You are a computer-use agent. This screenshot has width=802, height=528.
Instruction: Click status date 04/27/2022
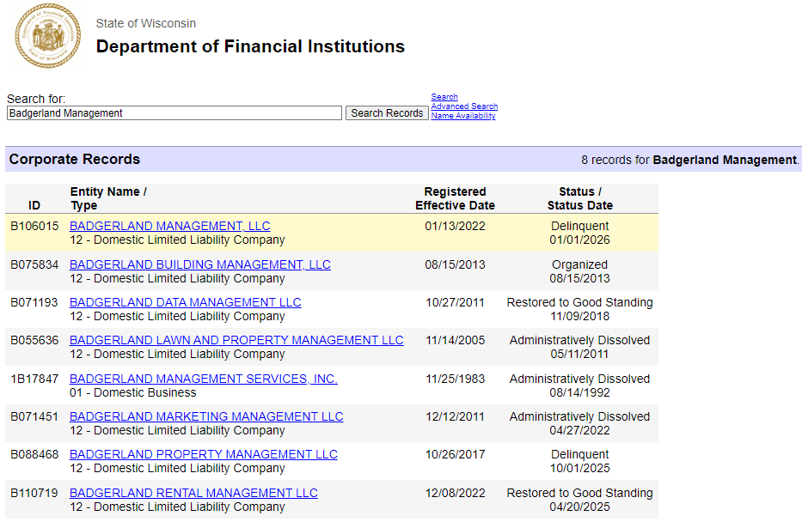[579, 431]
